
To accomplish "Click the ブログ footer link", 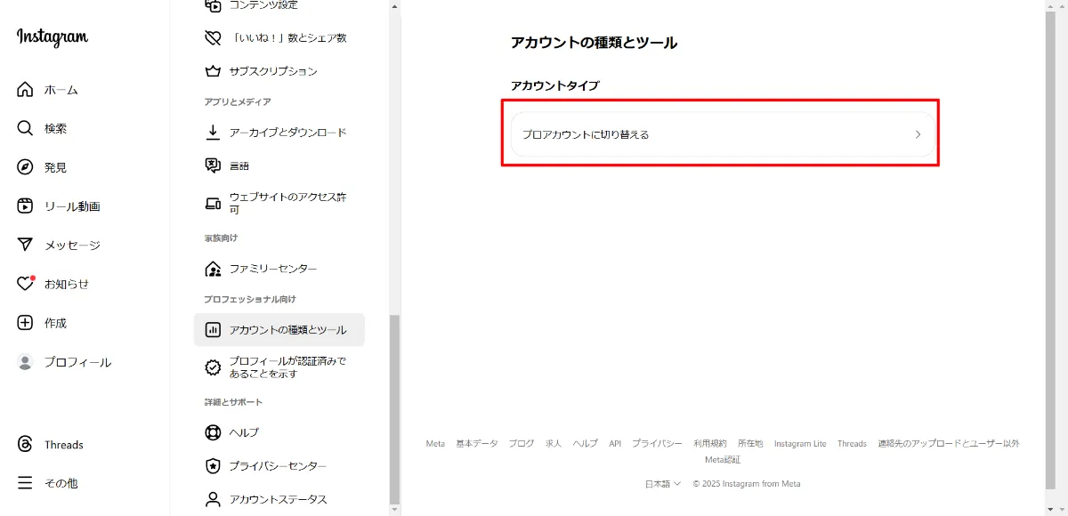I will pyautogui.click(x=522, y=443).
